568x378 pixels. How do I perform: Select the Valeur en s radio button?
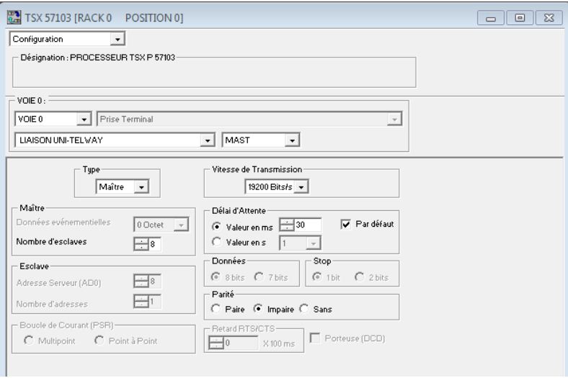tap(216, 243)
